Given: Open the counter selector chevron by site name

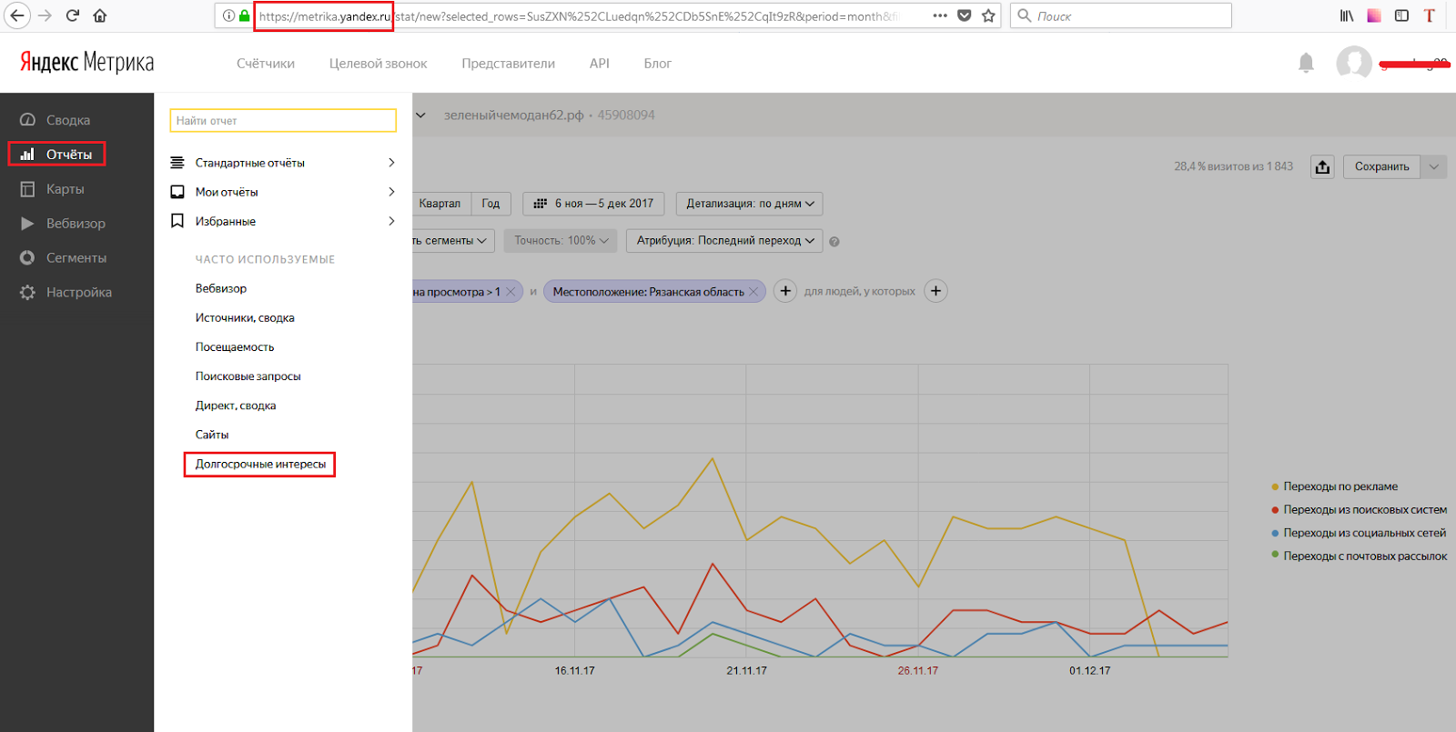Looking at the screenshot, I should pos(420,115).
